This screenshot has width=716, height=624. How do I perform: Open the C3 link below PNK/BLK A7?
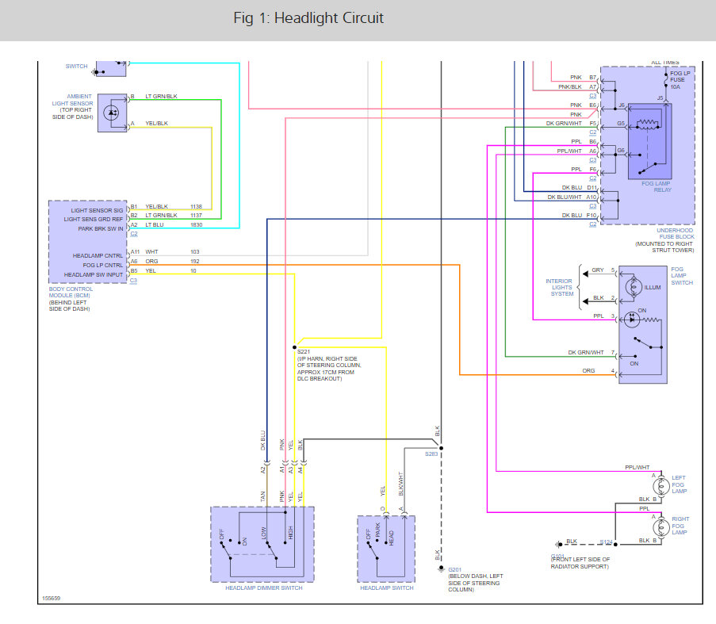coord(593,96)
